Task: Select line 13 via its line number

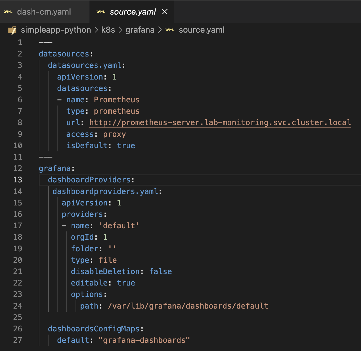Action: (x=18, y=180)
